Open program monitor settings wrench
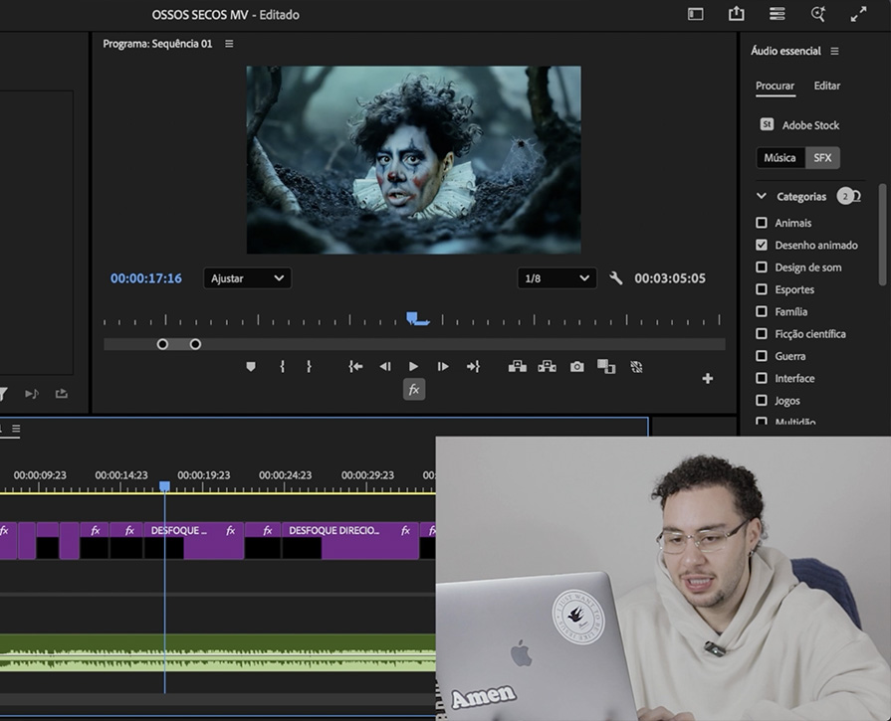Image resolution: width=891 pixels, height=721 pixels. [616, 278]
